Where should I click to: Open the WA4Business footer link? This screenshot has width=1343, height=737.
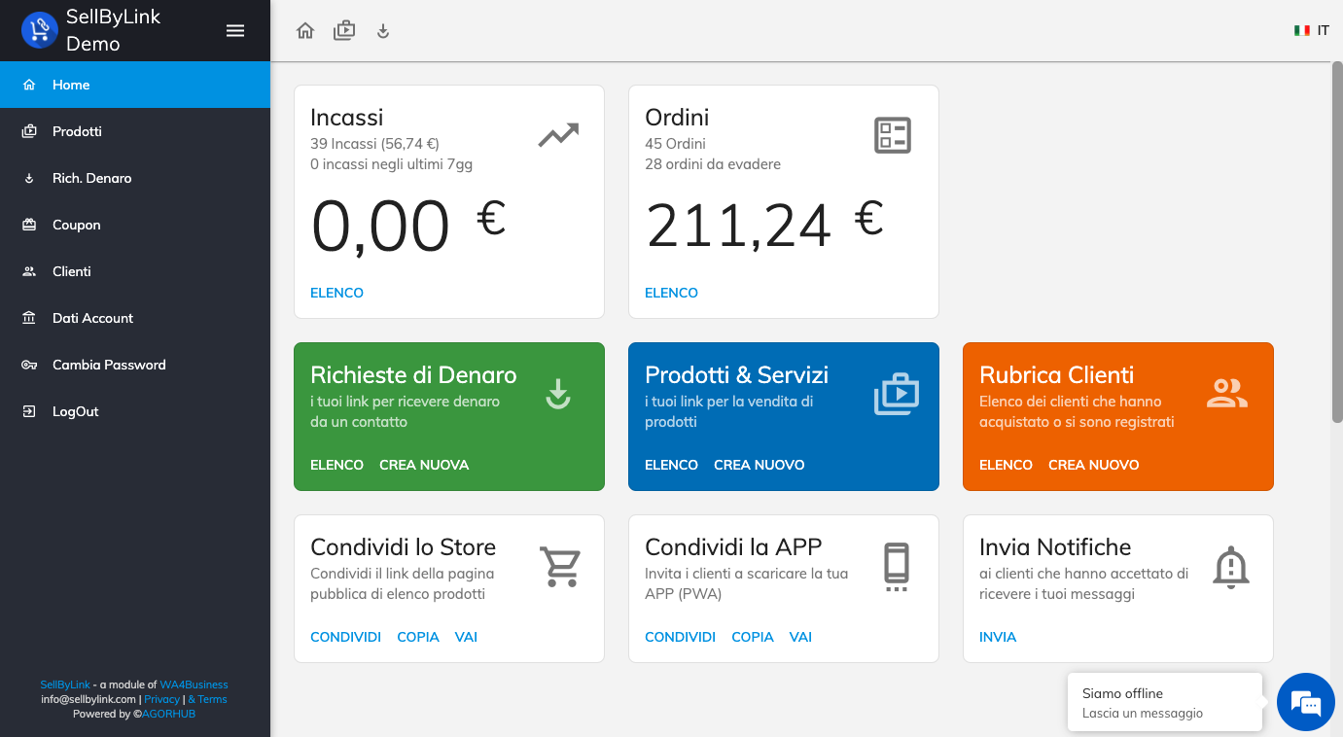pyautogui.click(x=194, y=684)
